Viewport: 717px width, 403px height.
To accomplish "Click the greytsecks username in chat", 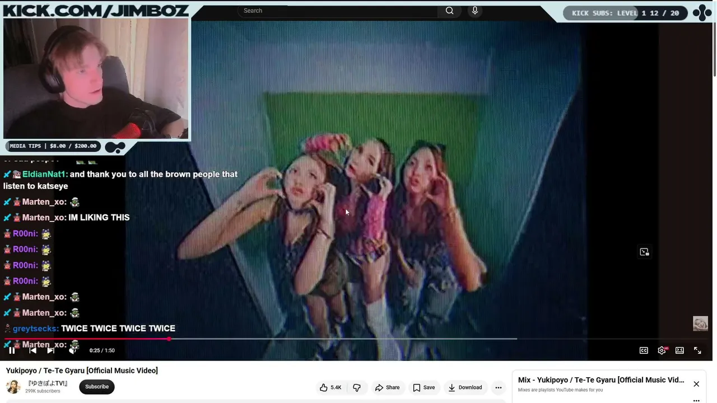I will tap(36, 329).
